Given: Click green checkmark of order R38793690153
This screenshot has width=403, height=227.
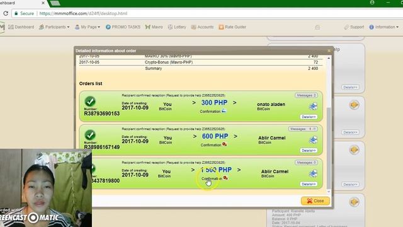Looking at the screenshot, I should click(90, 101).
